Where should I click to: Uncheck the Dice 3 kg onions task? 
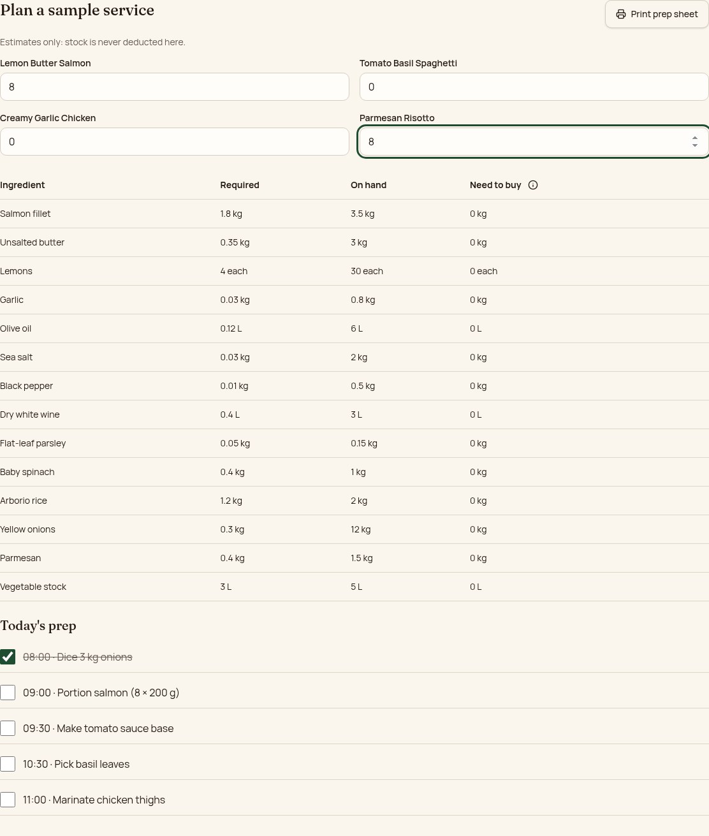click(x=8, y=657)
